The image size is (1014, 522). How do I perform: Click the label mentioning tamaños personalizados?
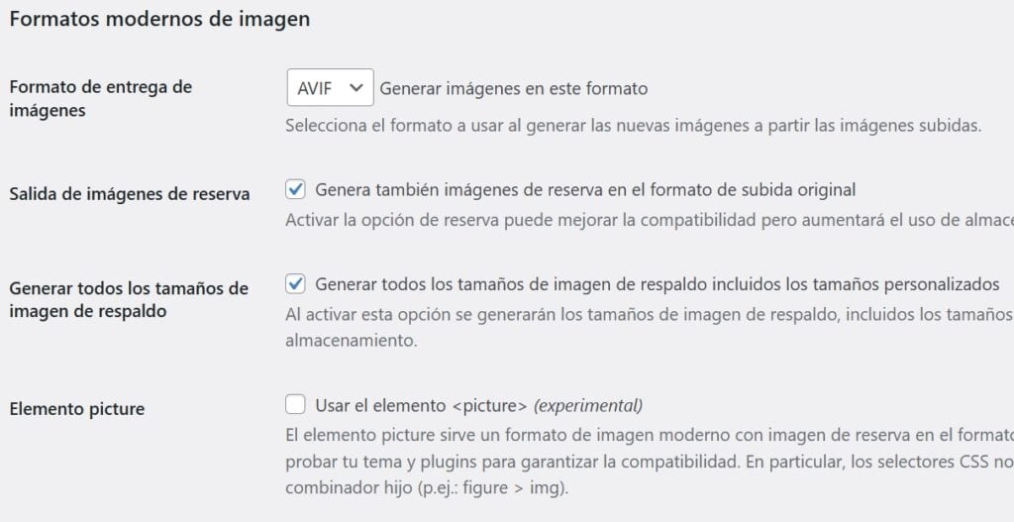click(658, 284)
